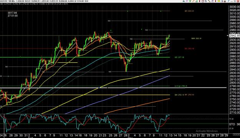Image resolution: width=240 pixels, height=138 pixels.
Task: Click the 2900.00 price axis label
Action: pyautogui.click(x=235, y=50)
